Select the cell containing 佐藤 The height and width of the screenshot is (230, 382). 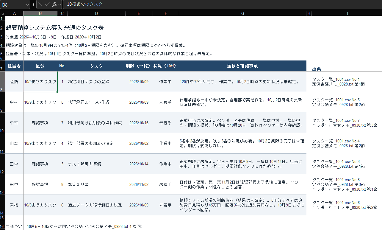[14, 82]
